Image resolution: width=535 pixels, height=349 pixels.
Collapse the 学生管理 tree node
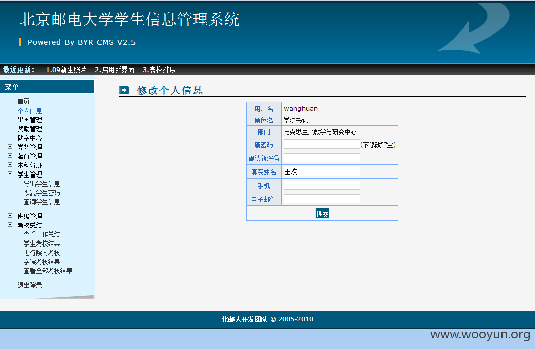click(10, 174)
